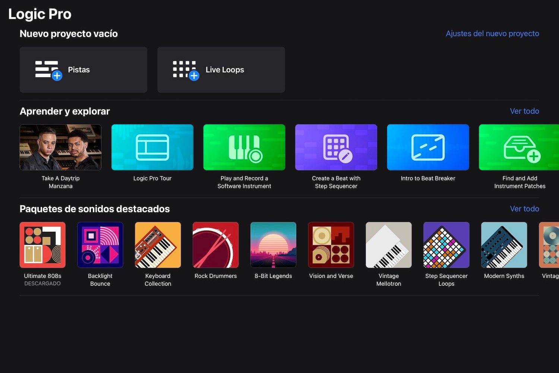This screenshot has width=559, height=373.
Task: Open the Modern Synths sound pack
Action: click(x=504, y=245)
